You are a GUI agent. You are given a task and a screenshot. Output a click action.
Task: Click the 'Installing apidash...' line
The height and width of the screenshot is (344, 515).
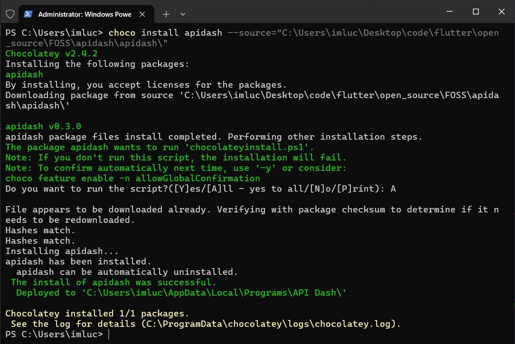62,251
